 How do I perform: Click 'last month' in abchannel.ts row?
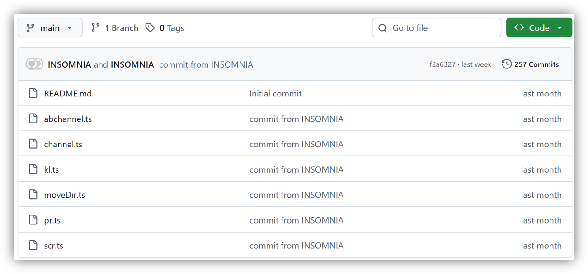pos(541,119)
